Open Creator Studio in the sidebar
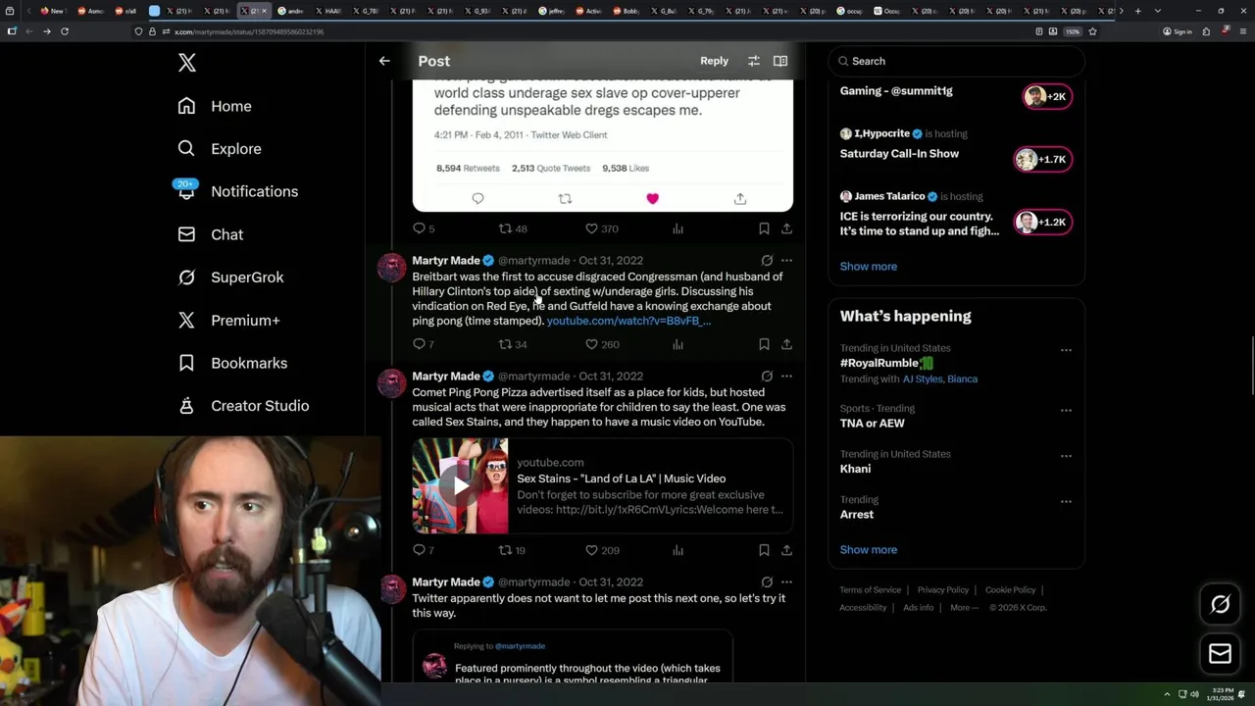 (243, 406)
